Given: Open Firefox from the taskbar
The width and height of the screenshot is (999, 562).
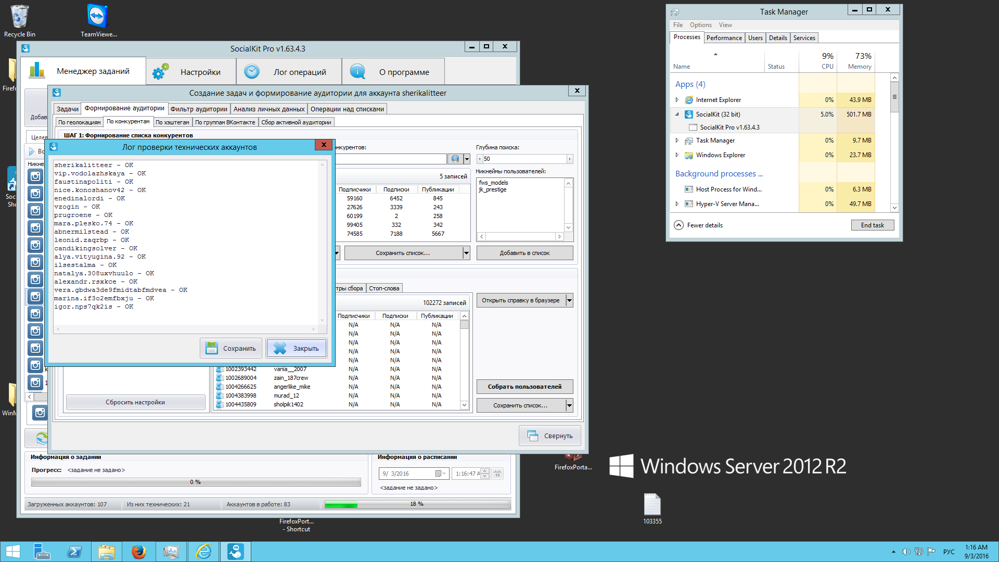Looking at the screenshot, I should click(138, 552).
